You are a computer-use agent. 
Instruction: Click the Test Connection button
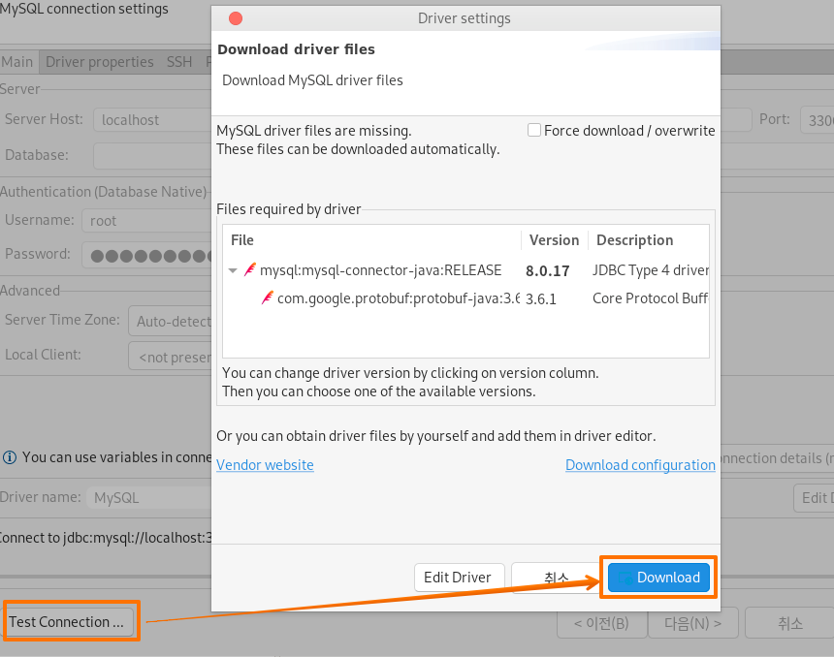tap(70, 621)
